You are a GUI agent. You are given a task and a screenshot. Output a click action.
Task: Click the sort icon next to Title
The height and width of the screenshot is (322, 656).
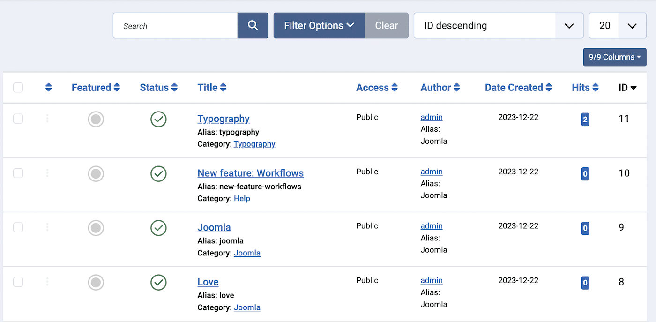(x=224, y=87)
